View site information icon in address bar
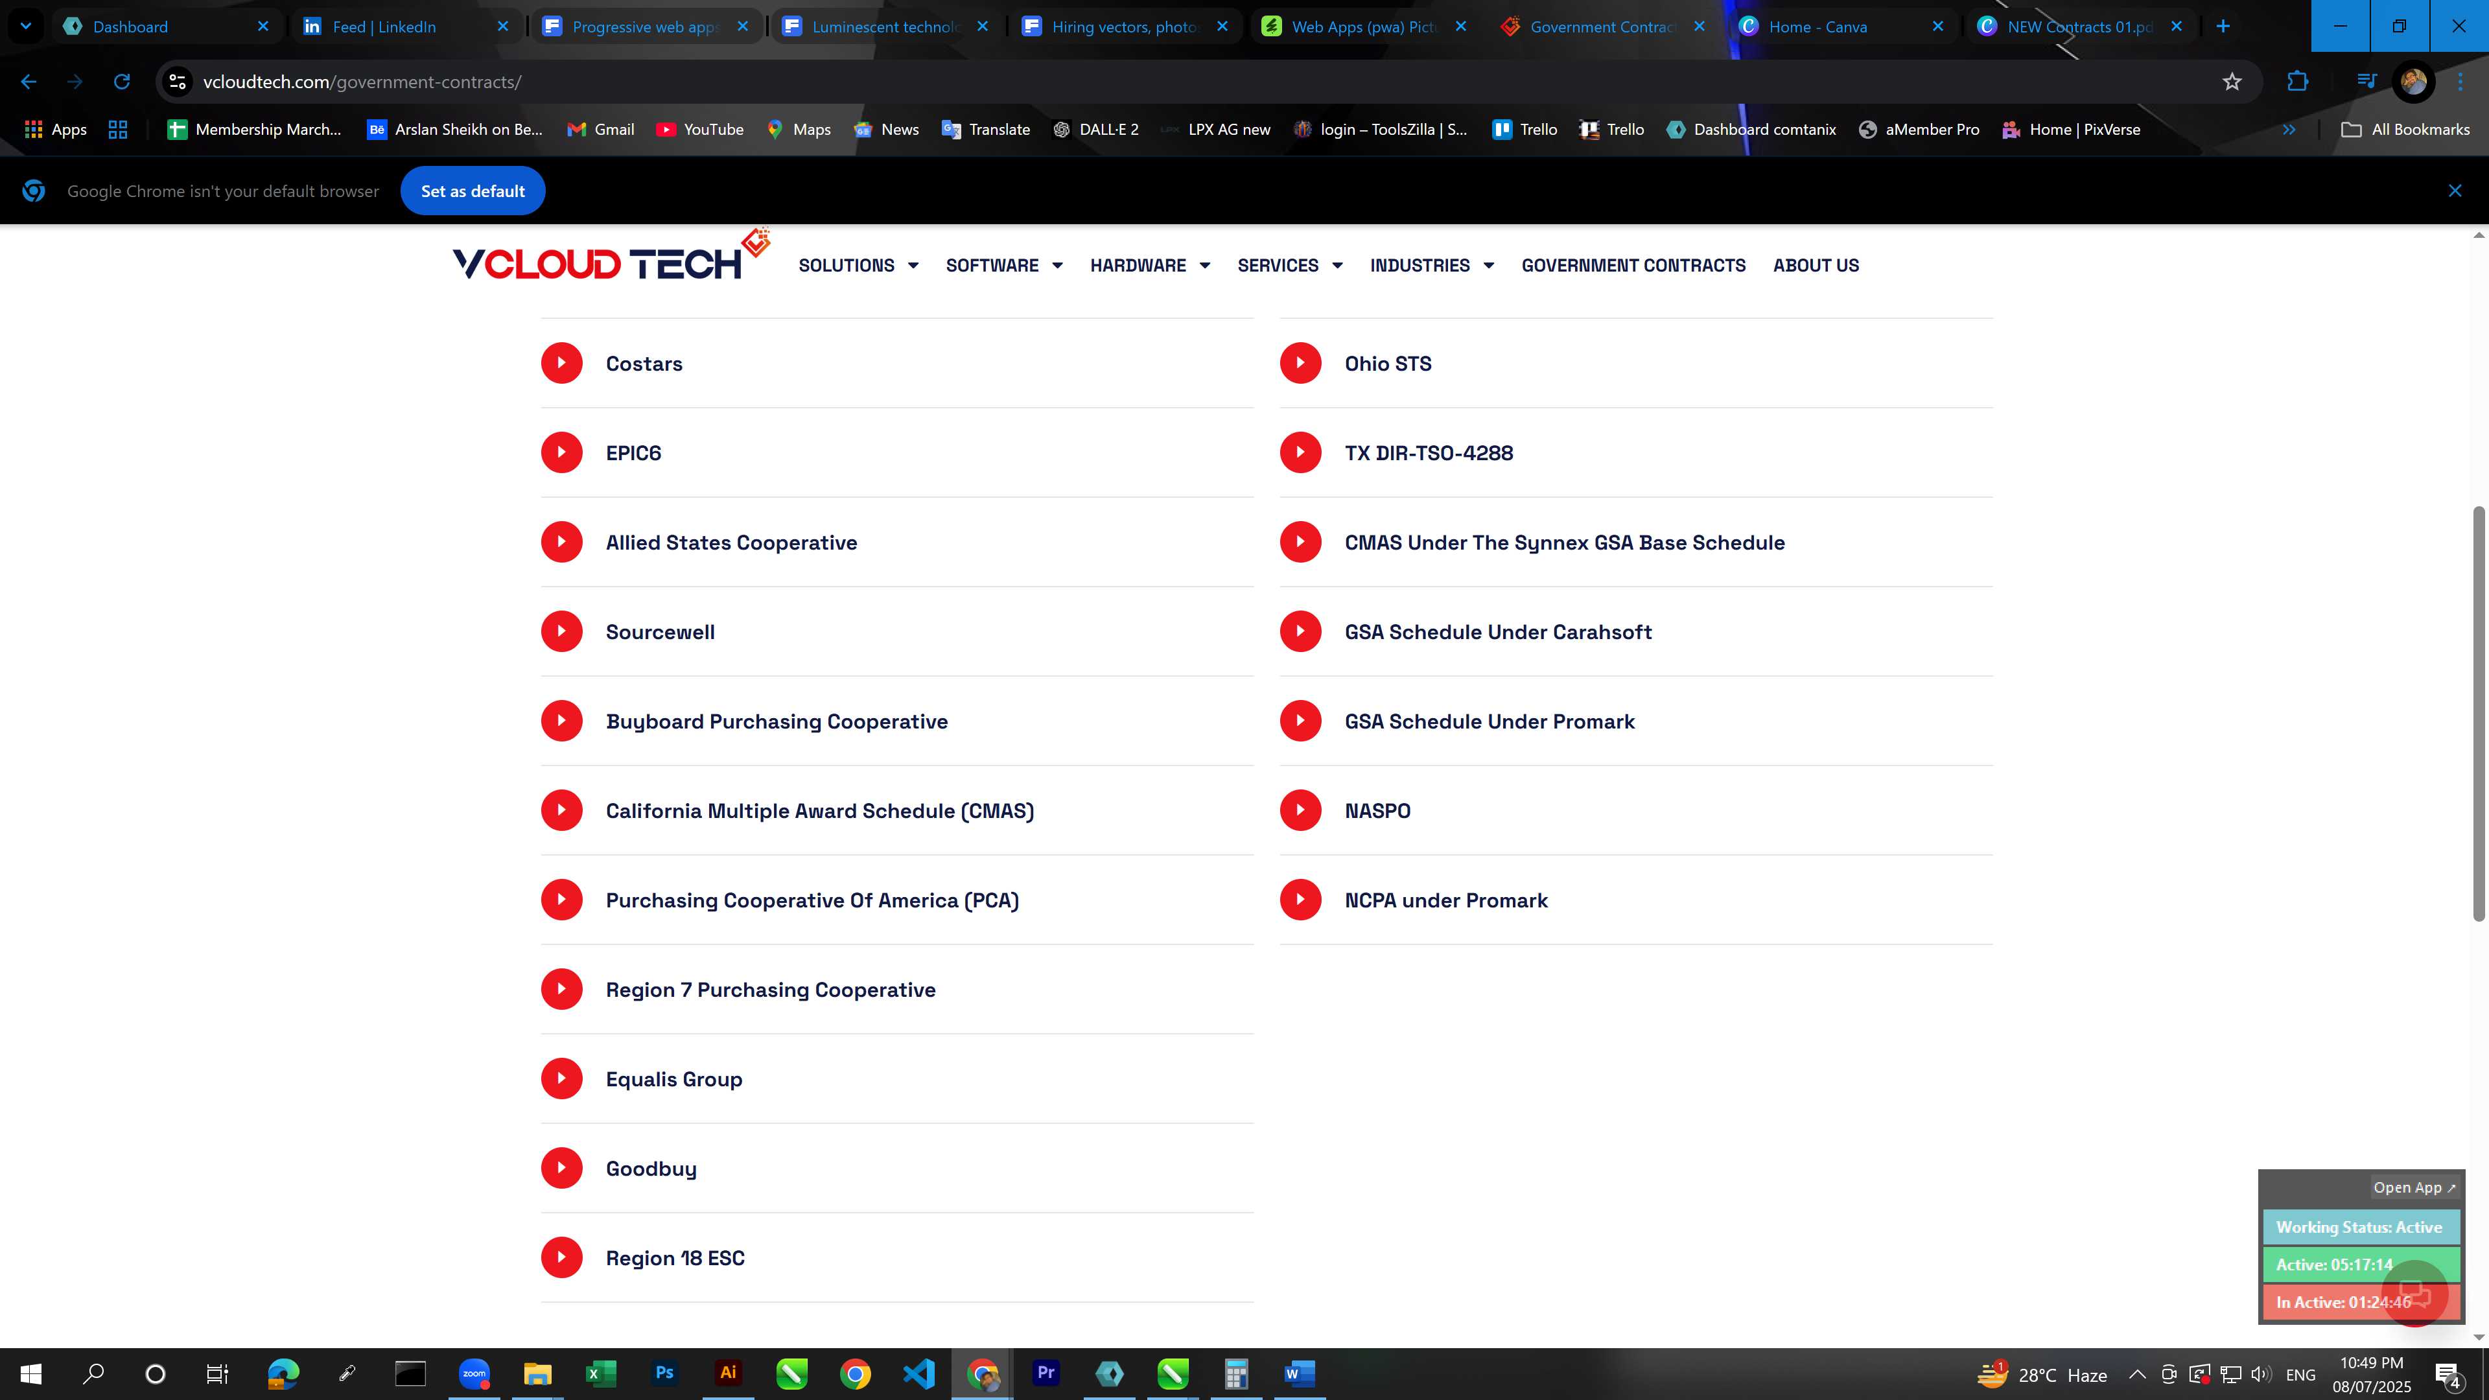2489x1400 pixels. (178, 82)
